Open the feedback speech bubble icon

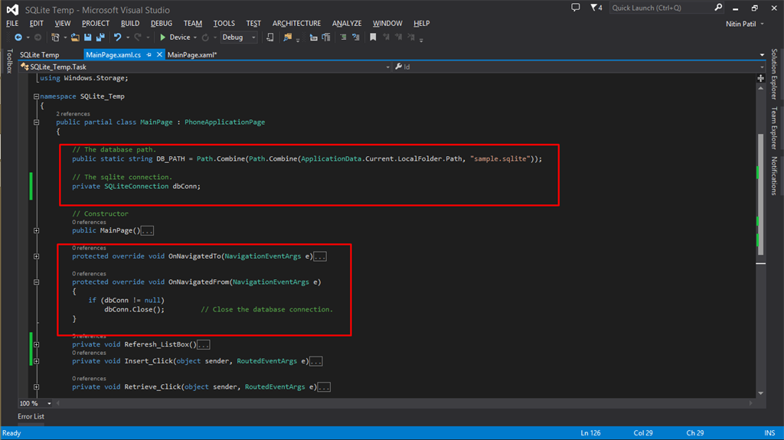coord(576,8)
